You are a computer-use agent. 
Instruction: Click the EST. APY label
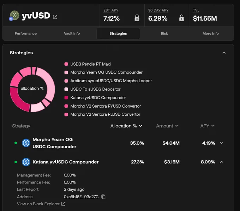111,10
